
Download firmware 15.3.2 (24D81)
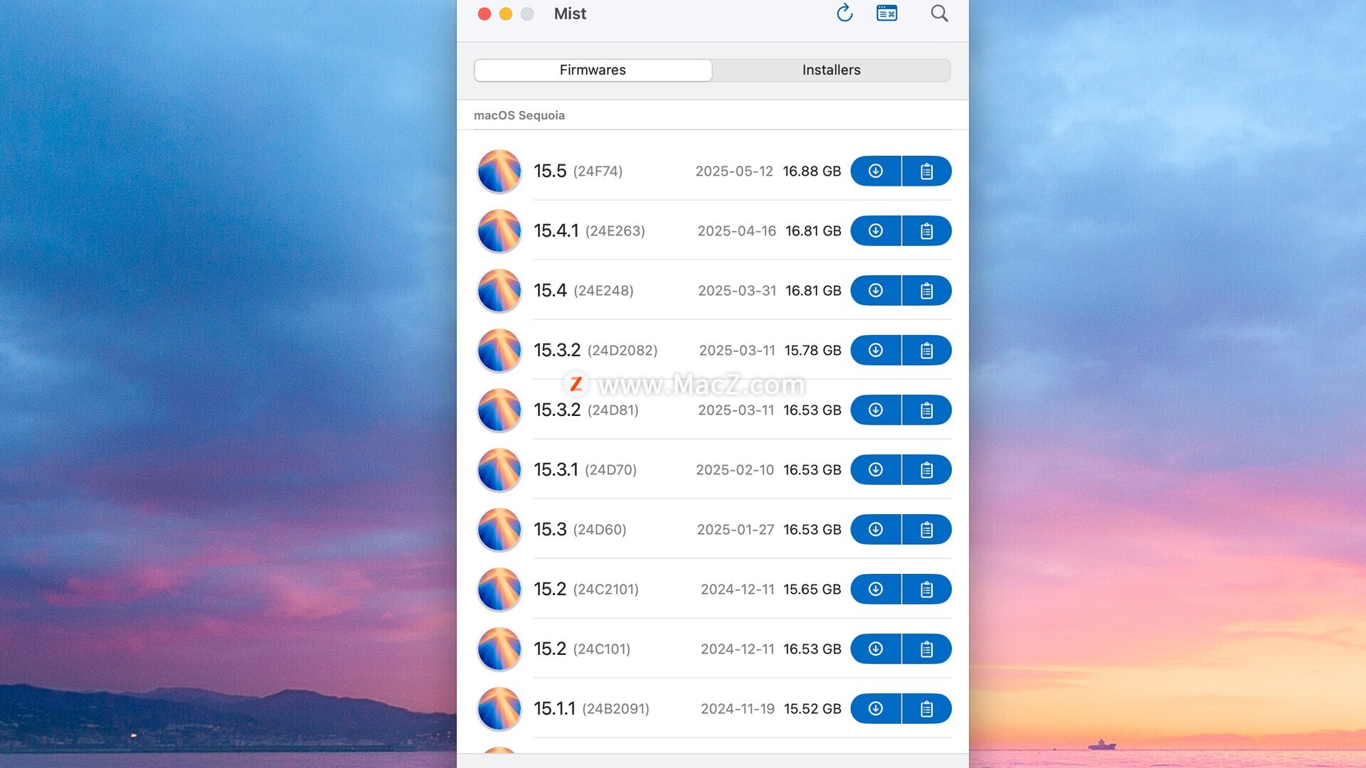click(x=876, y=410)
